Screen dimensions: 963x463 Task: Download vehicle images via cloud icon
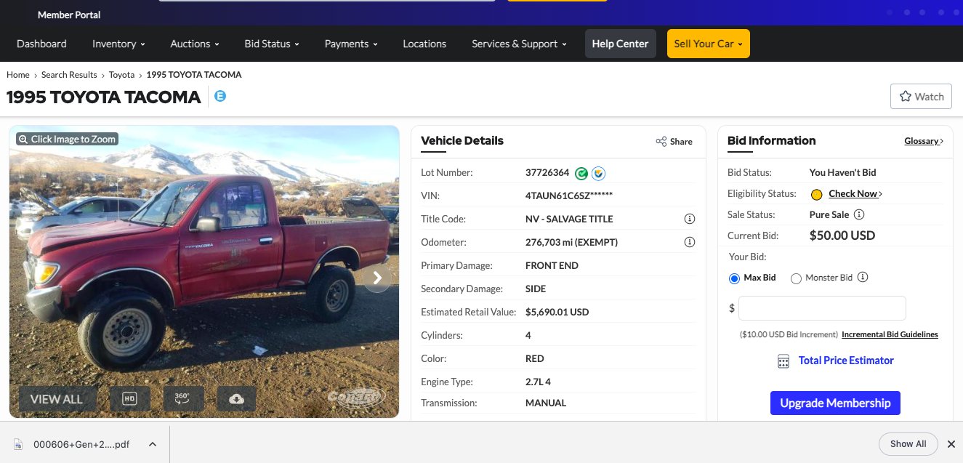click(236, 399)
